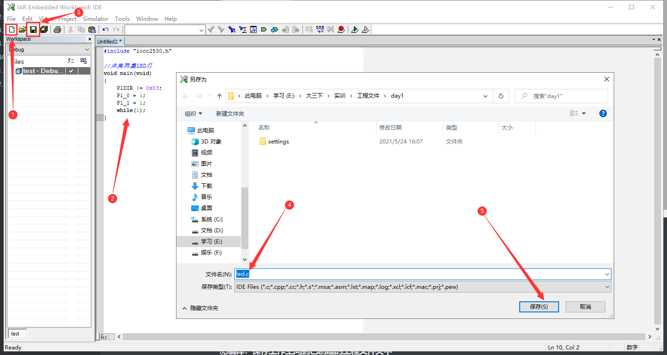
Task: Open the Tools menu
Action: point(122,19)
